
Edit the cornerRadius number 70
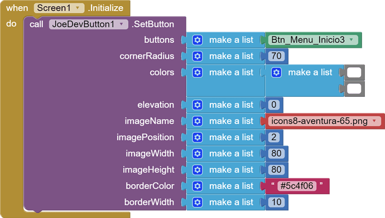pos(276,56)
